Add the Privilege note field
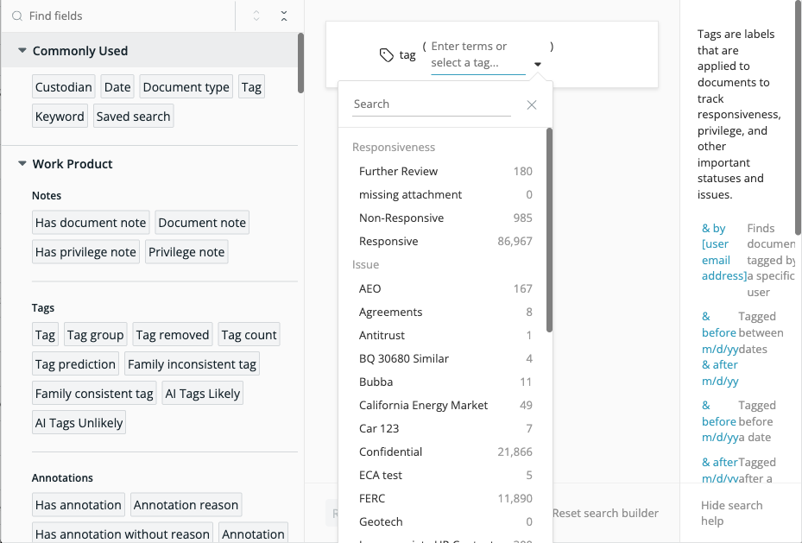 tap(186, 252)
